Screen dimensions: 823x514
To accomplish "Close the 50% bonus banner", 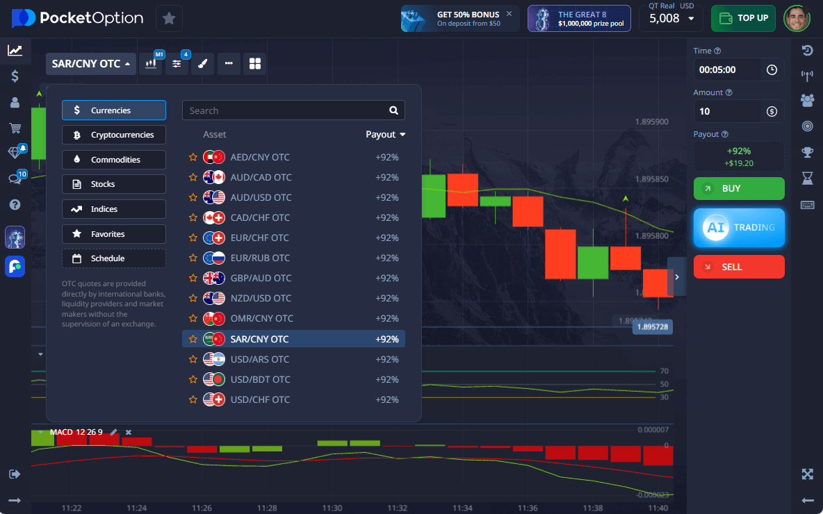I will tap(509, 13).
